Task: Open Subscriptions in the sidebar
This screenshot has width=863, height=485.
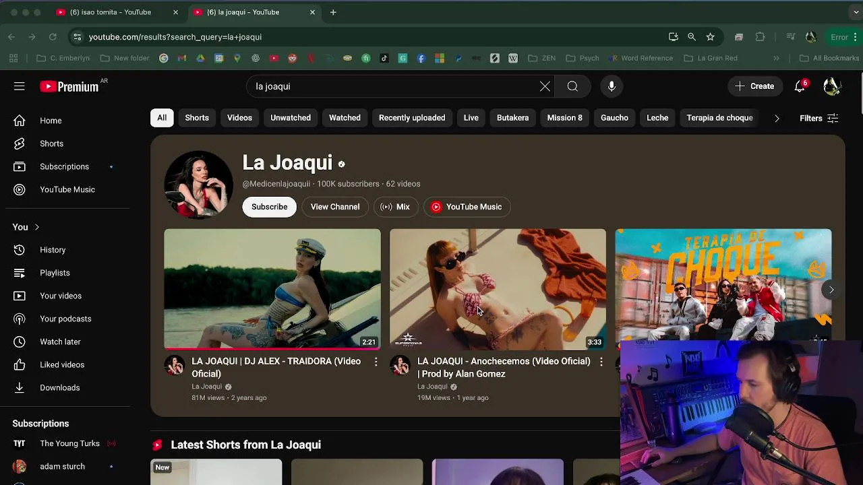Action: pos(65,166)
